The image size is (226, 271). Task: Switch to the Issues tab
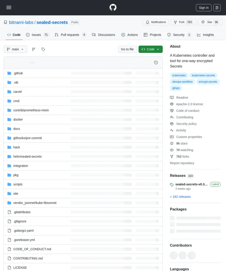(36, 35)
